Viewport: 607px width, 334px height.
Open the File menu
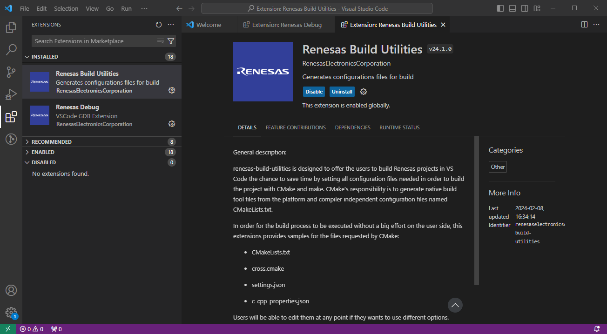(25, 8)
